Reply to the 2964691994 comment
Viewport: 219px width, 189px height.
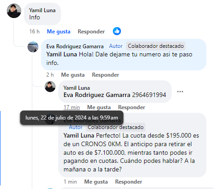coord(131,107)
